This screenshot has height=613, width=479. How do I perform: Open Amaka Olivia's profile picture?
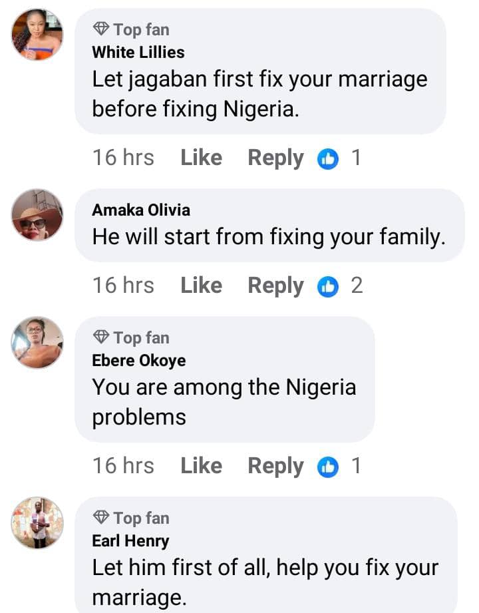(37, 214)
